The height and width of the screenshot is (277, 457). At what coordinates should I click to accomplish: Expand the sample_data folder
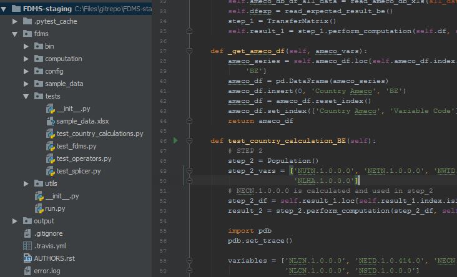[26, 84]
